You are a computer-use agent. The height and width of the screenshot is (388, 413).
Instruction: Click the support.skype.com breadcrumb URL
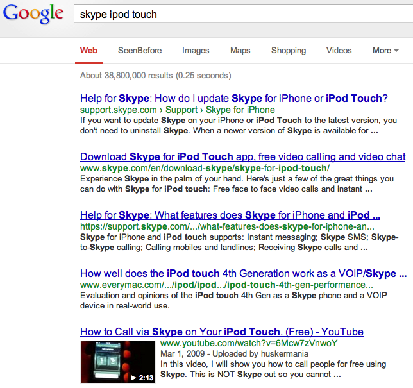[x=178, y=110]
